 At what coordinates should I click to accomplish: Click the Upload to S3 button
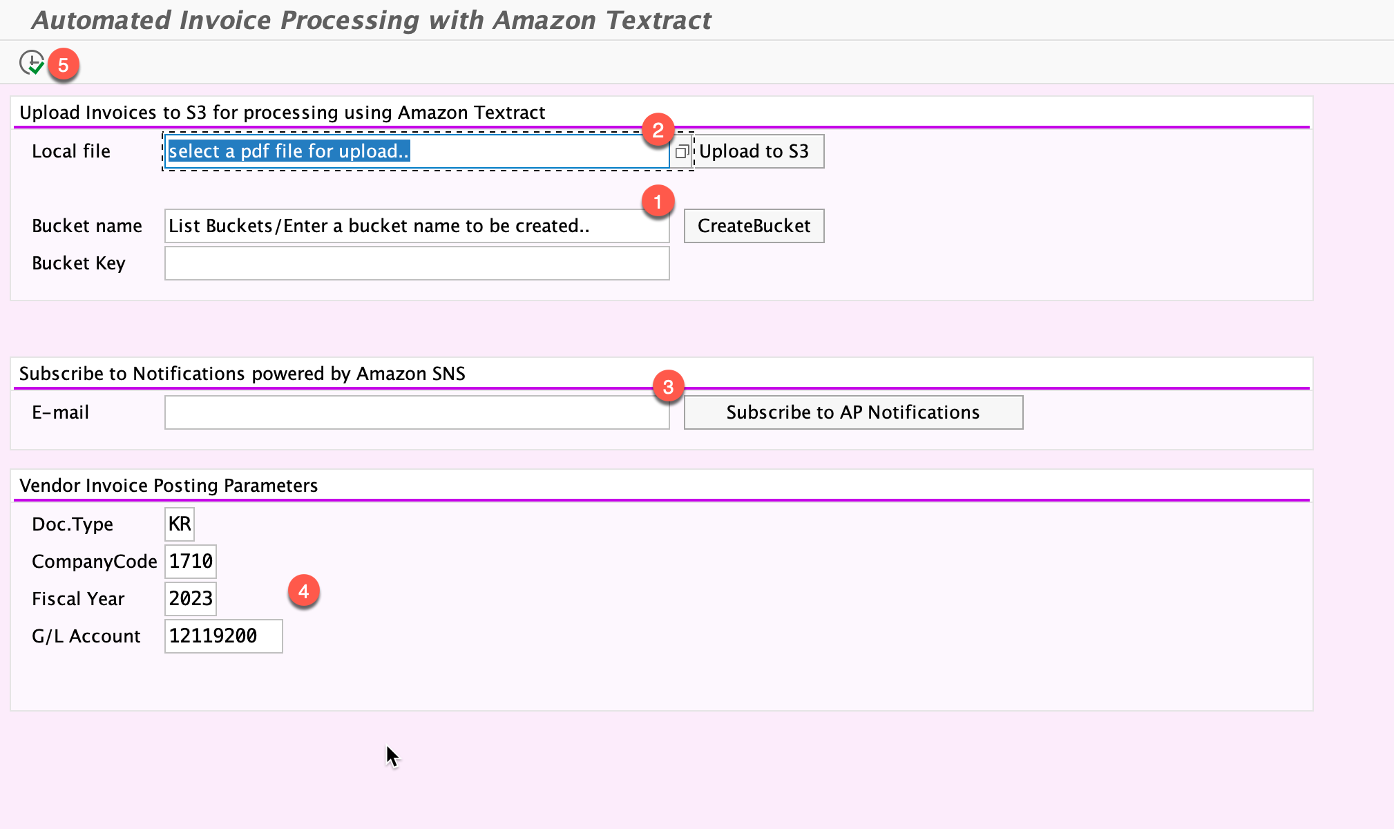pyautogui.click(x=758, y=151)
